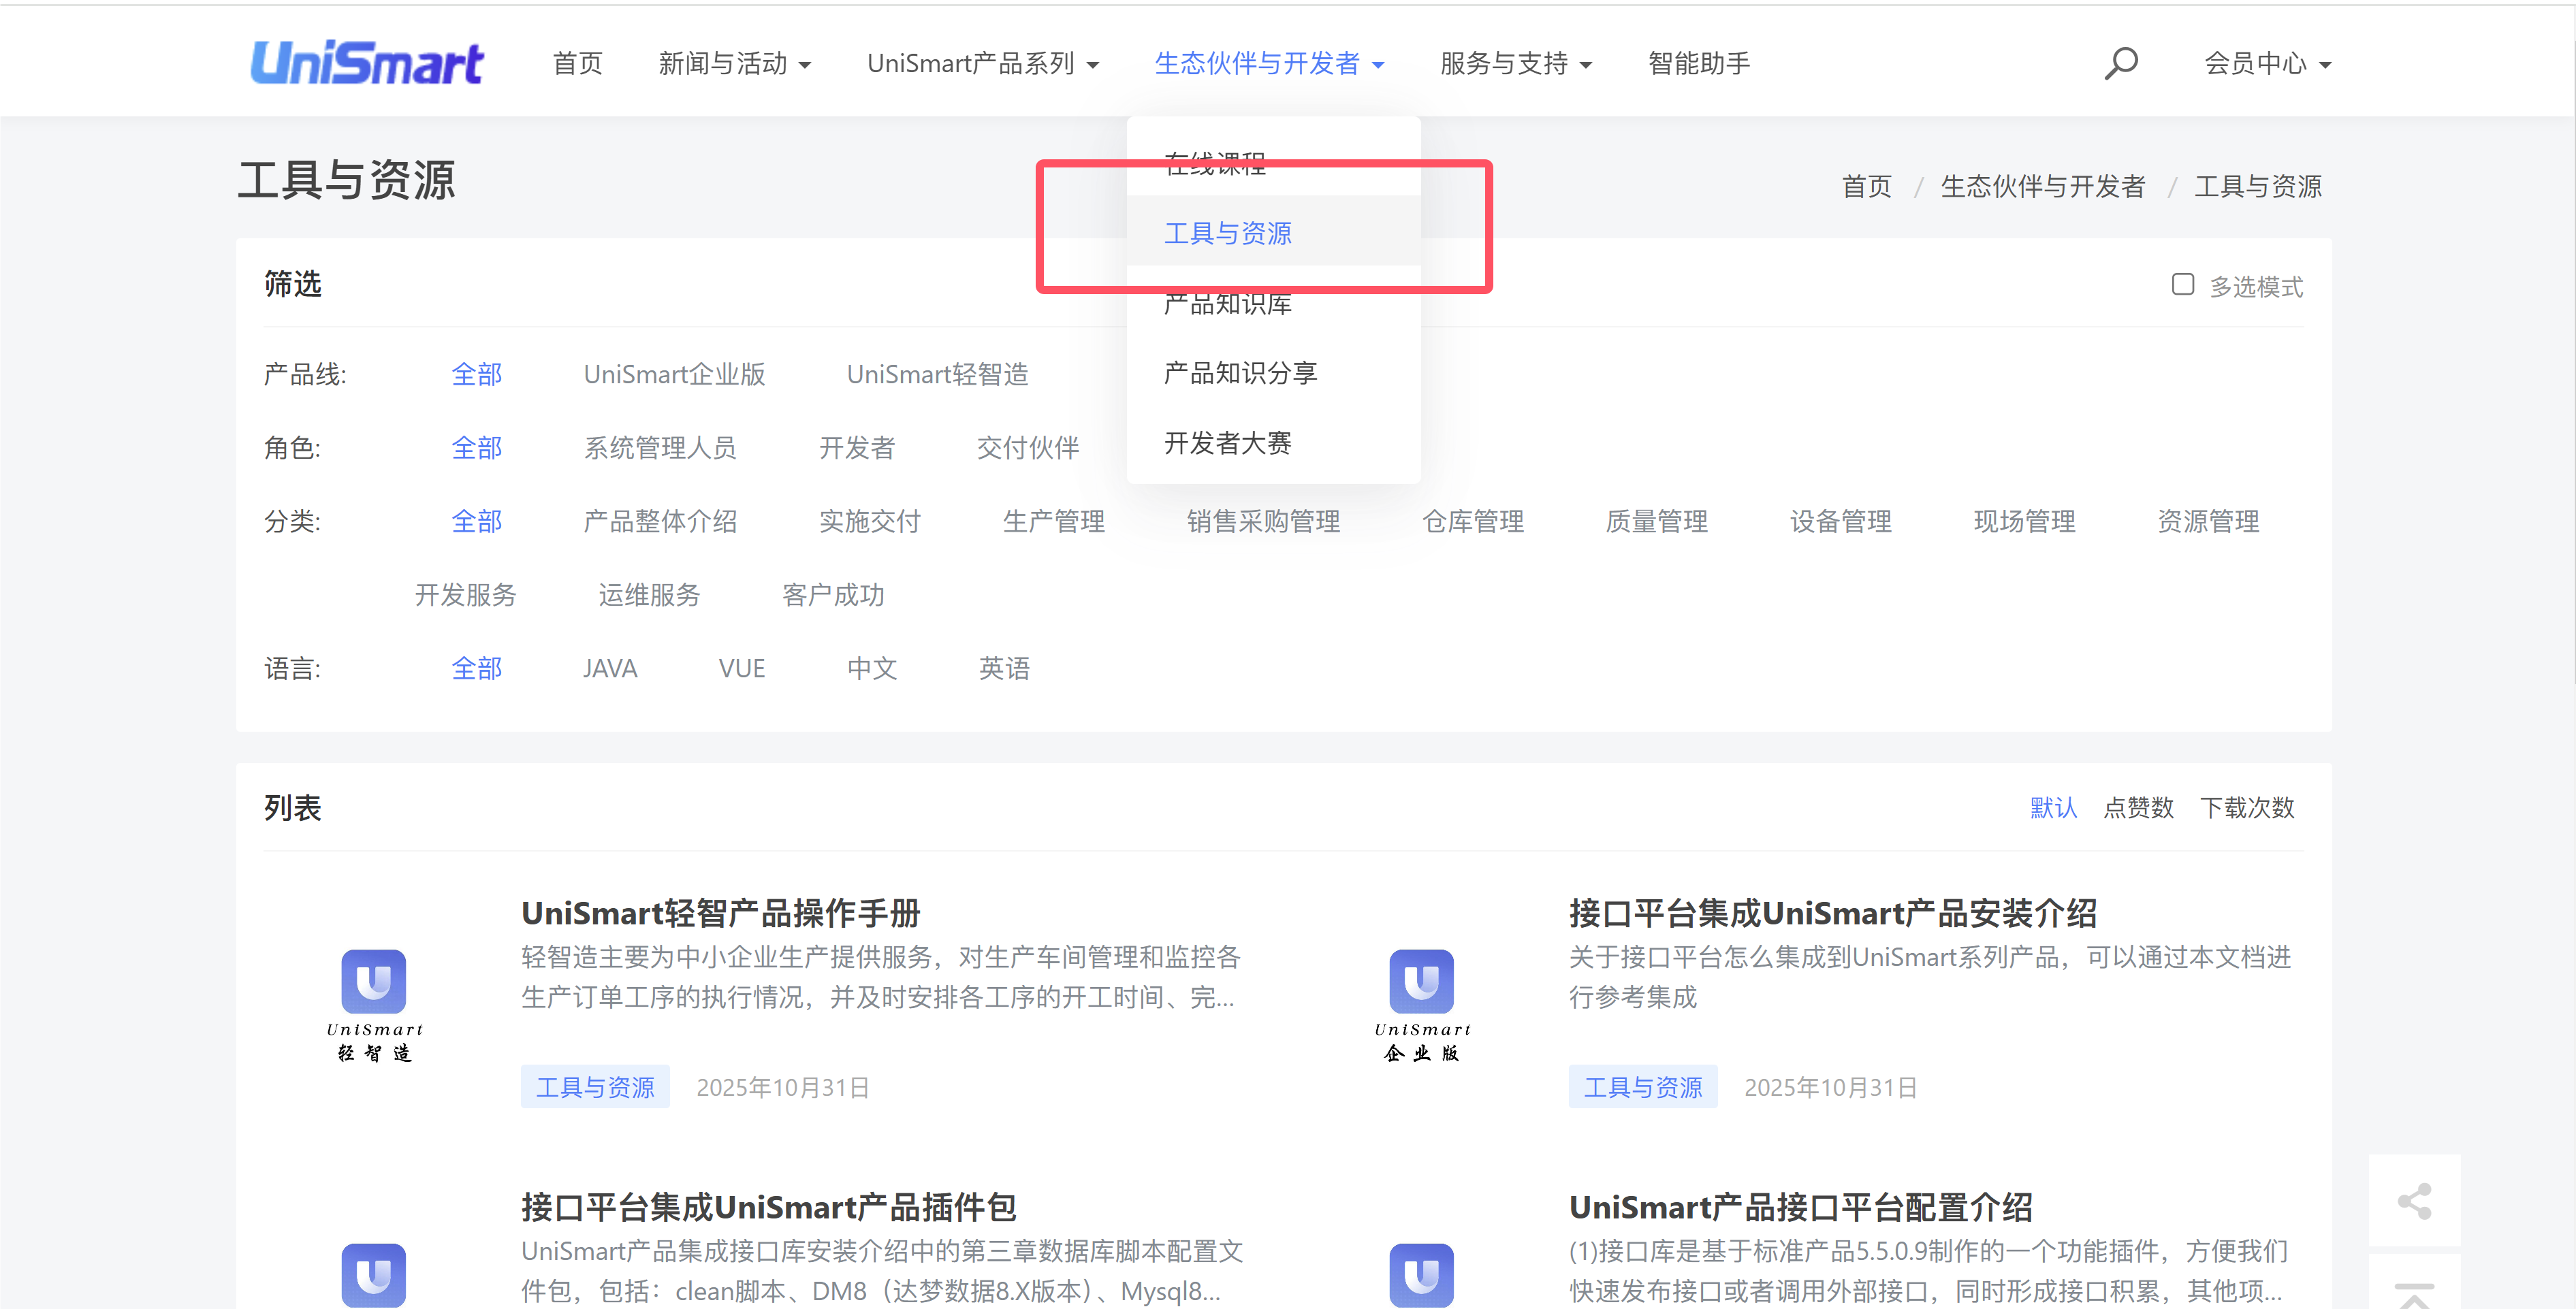
Task: Open the 会员中心 dropdown
Action: click(2267, 63)
